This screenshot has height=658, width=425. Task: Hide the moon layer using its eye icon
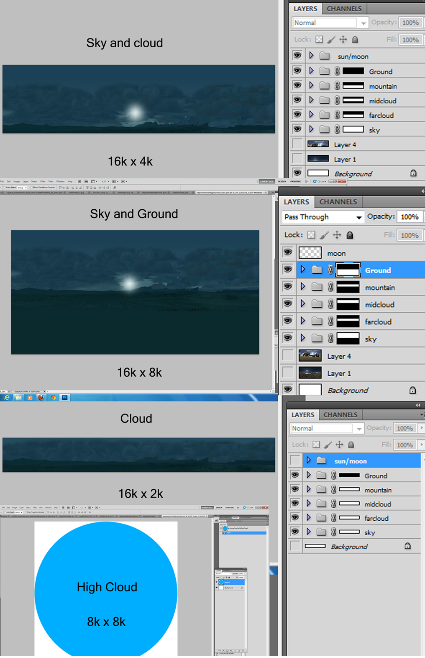288,253
